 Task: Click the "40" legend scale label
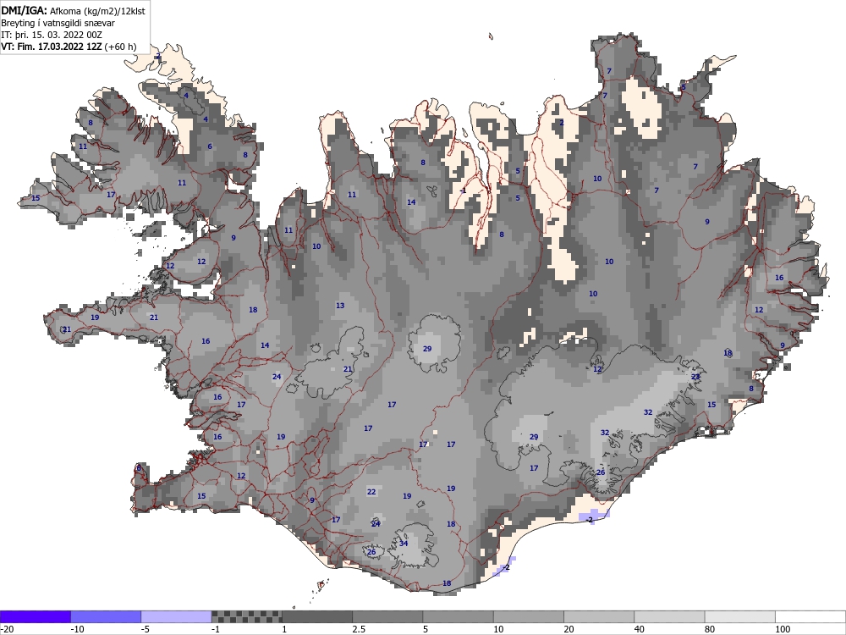[x=640, y=629]
